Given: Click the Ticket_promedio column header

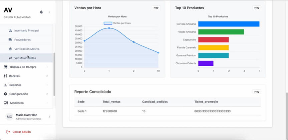Looking at the screenshot, I should (x=206, y=102).
